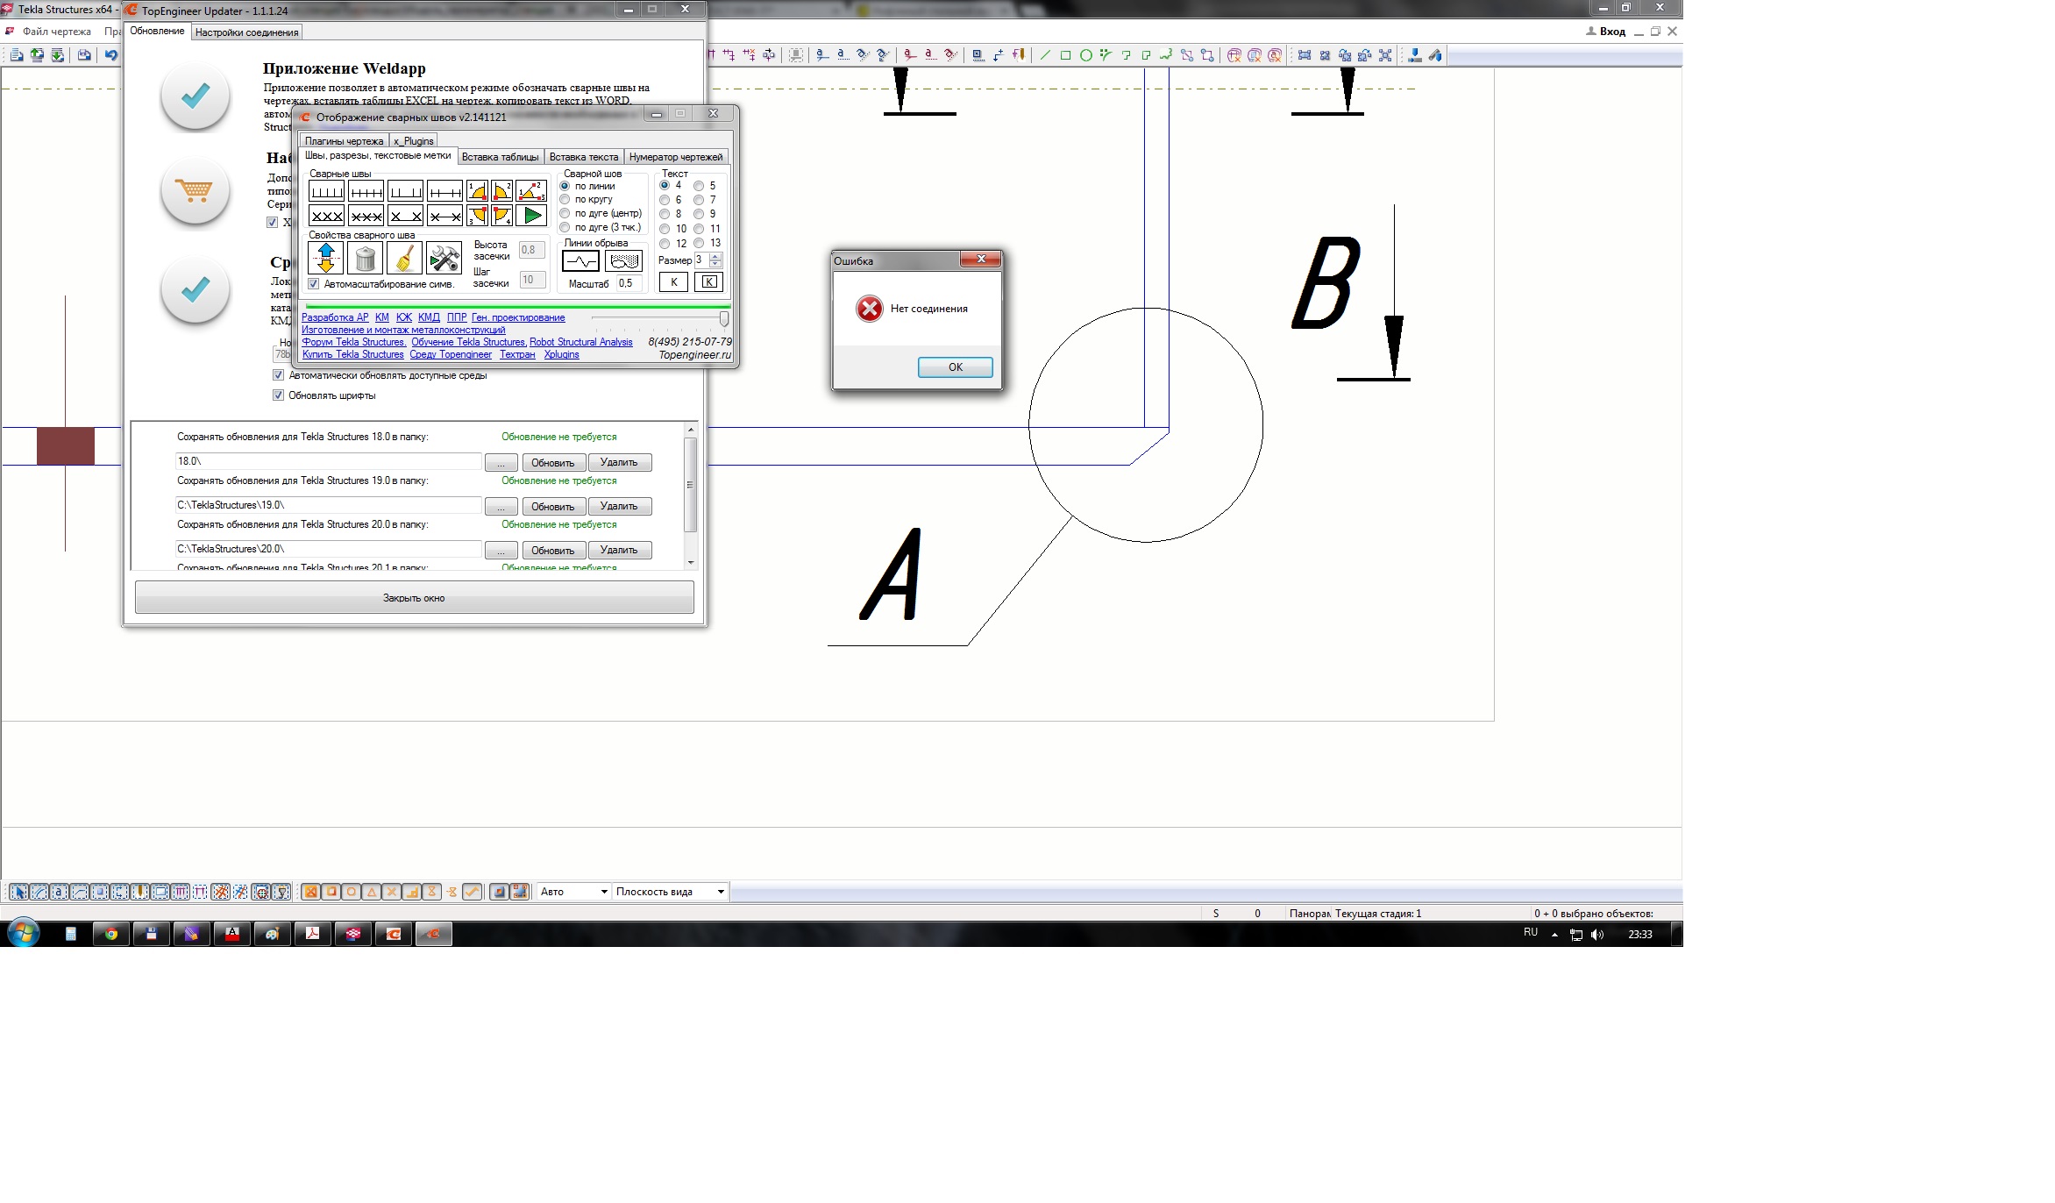This screenshot has width=2055, height=1203.
Task: Uncheck 'Обновлять шрифты' checkbox
Action: [279, 395]
